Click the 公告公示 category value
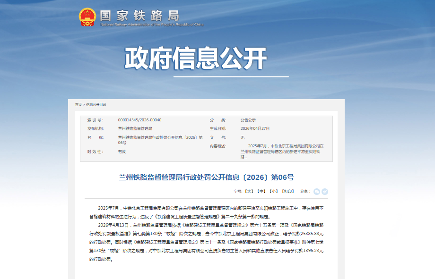This screenshot has width=435, height=279. point(248,120)
